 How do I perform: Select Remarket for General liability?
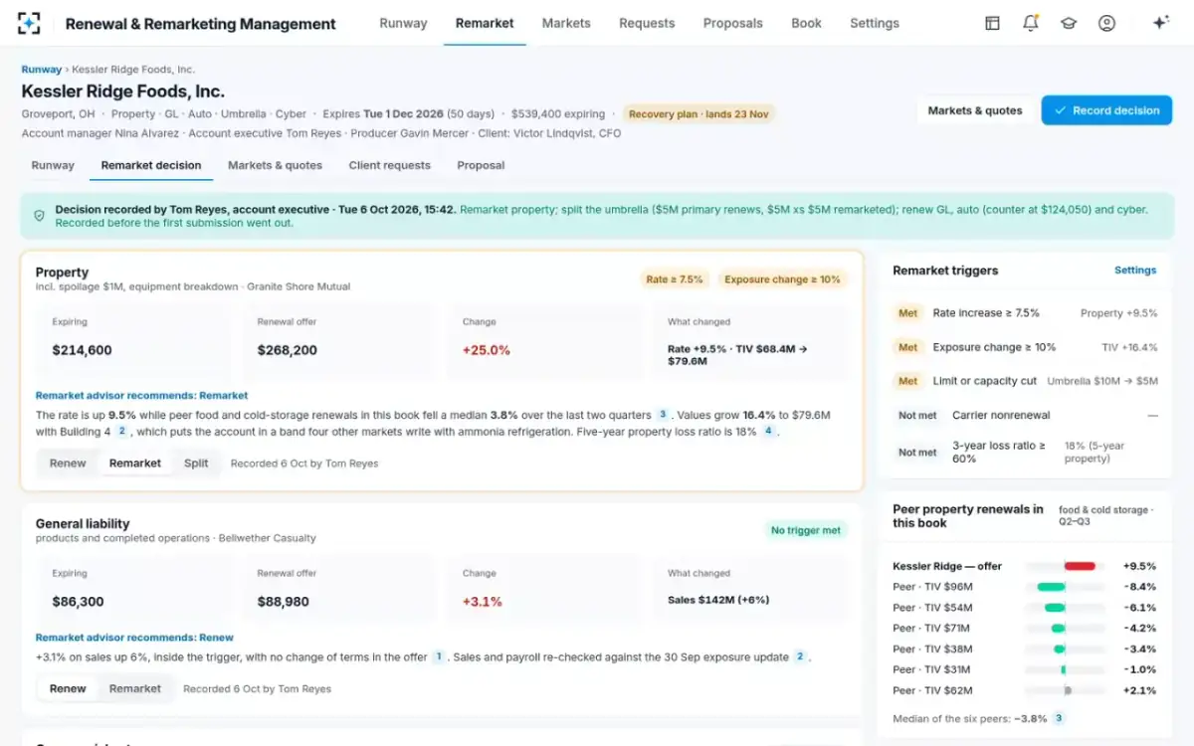click(135, 688)
